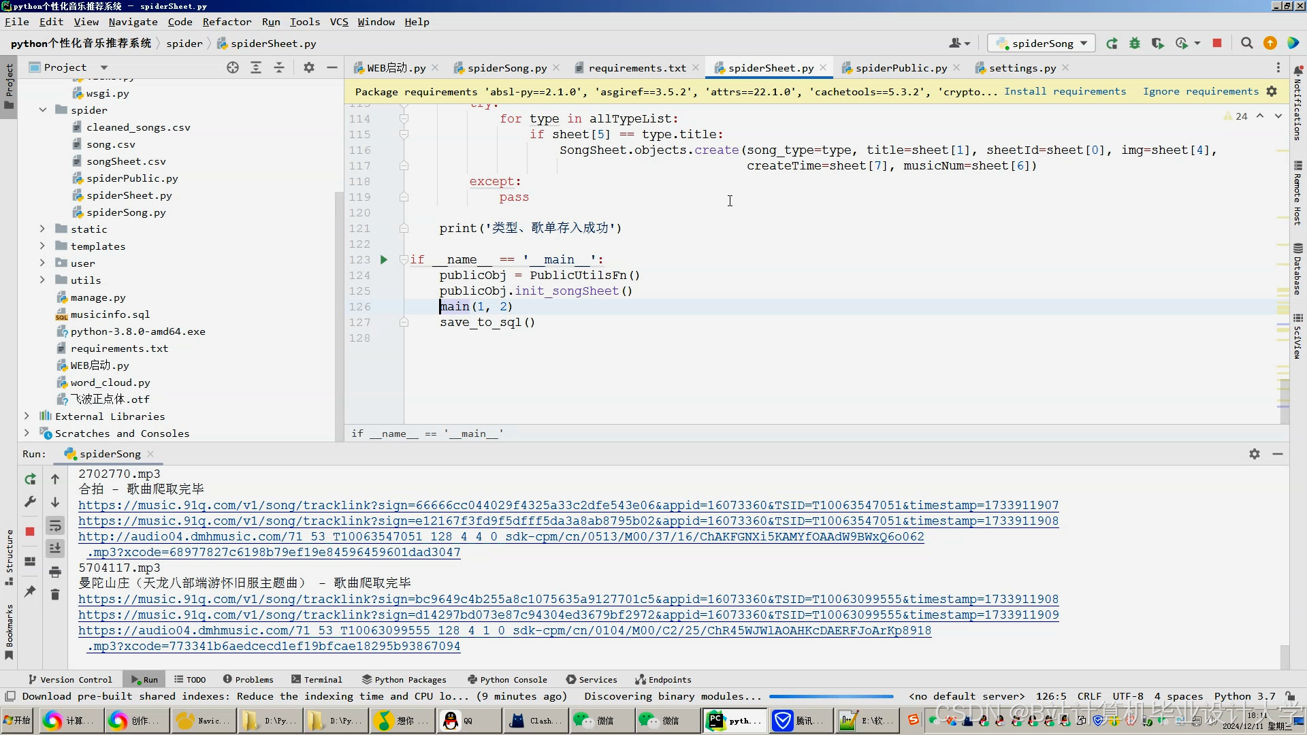Click the trash icon to clear output
This screenshot has width=1307, height=735.
[x=55, y=595]
